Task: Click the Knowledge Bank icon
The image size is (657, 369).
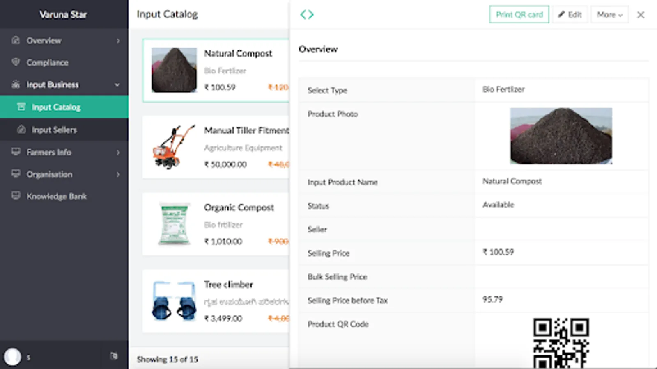Action: point(16,196)
